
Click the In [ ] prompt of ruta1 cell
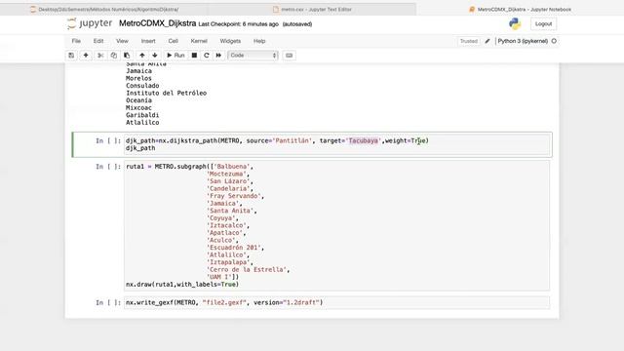click(108, 167)
